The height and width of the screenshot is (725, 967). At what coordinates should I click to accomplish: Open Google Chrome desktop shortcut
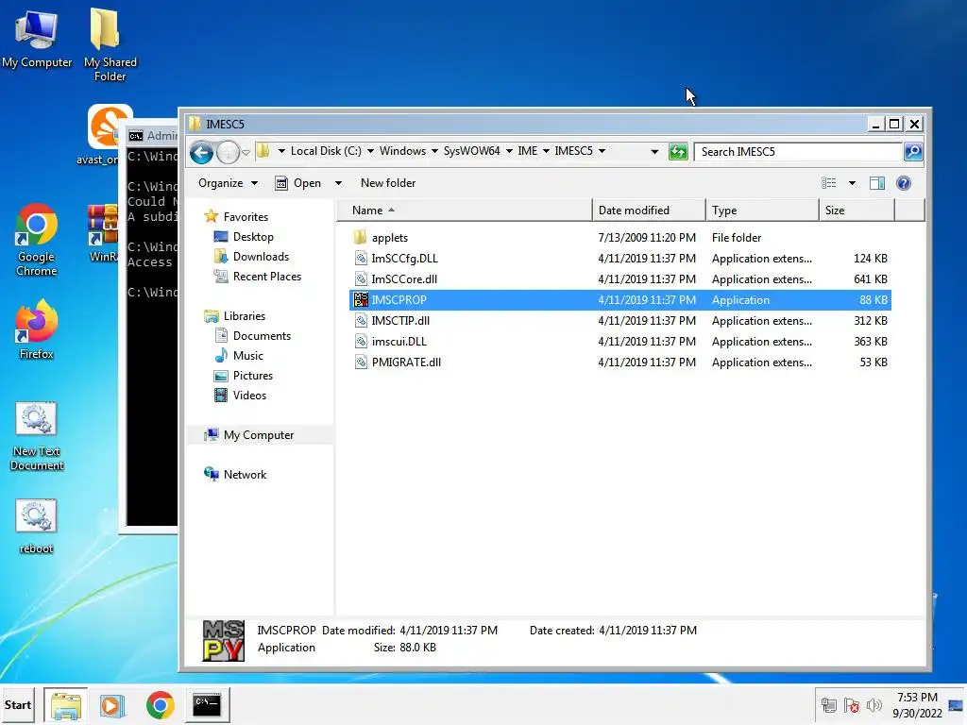36,241
